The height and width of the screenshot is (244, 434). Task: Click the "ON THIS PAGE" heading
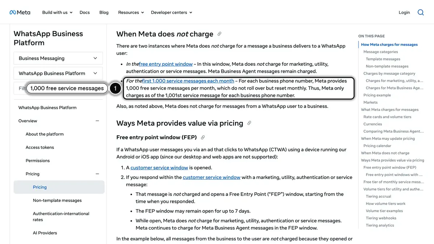tap(371, 36)
